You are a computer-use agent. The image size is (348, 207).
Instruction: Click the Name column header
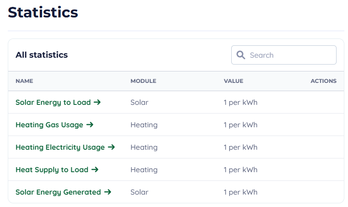(24, 81)
